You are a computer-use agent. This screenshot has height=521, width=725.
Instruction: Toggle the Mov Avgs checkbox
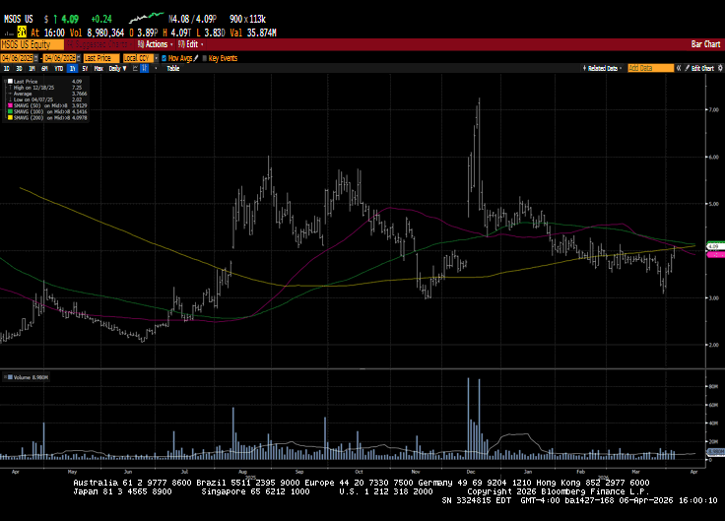tap(165, 58)
